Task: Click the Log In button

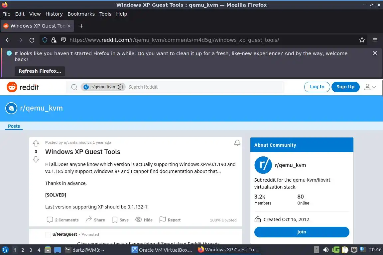Action: click(317, 87)
